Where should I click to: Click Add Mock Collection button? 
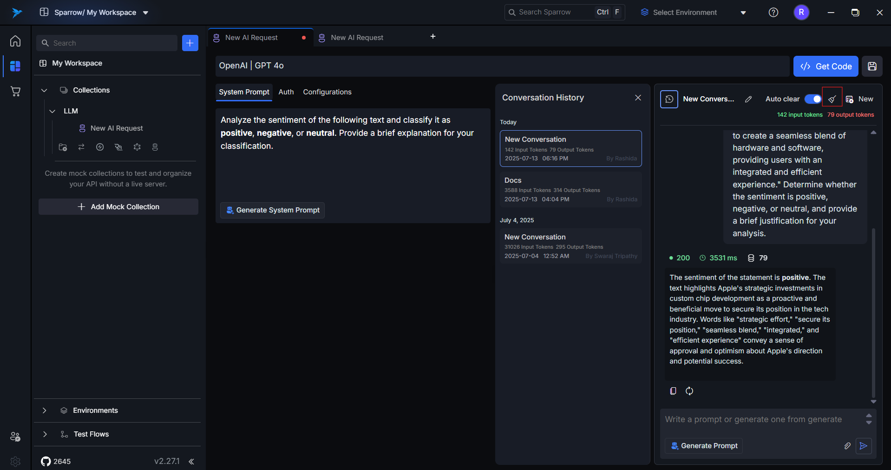[x=118, y=207]
